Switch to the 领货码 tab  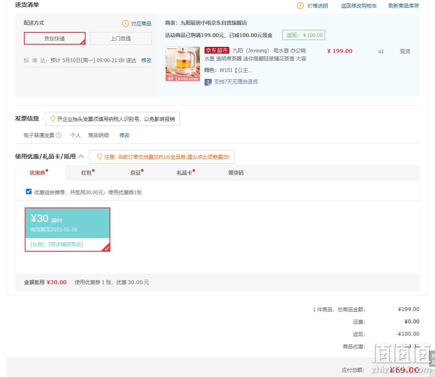tap(236, 173)
